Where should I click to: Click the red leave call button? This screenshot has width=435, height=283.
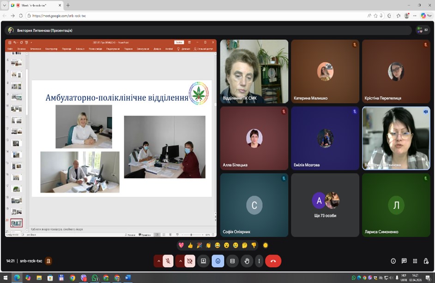pyautogui.click(x=273, y=261)
